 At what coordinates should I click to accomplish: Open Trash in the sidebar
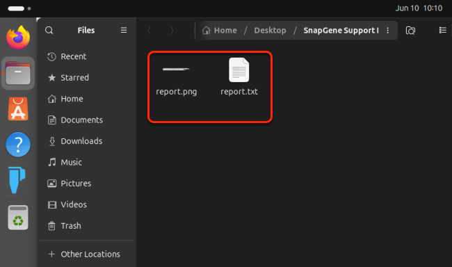[x=86, y=226]
